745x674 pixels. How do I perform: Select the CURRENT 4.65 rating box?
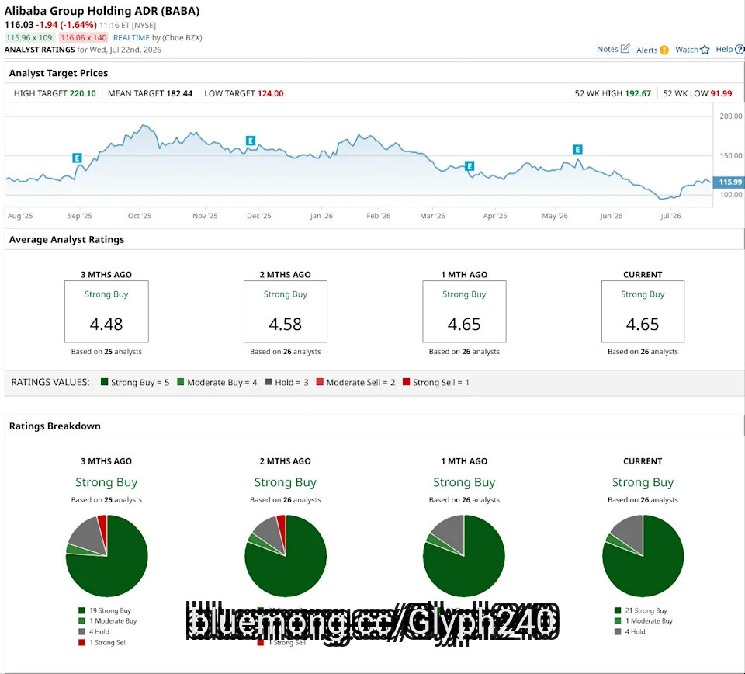(x=643, y=311)
